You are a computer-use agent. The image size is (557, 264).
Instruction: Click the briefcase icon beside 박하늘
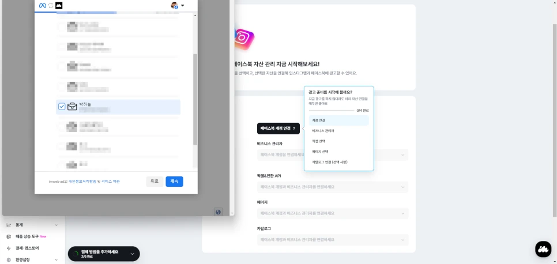click(x=72, y=106)
